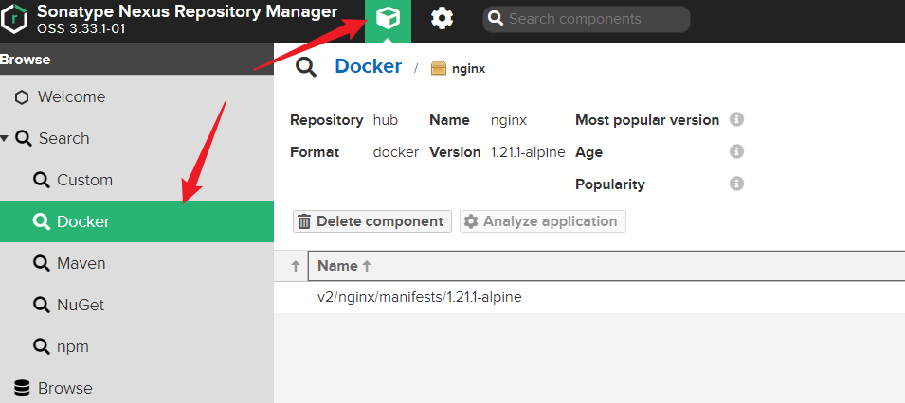
Task: Click the up arrow column left of Name
Action: coord(296,266)
